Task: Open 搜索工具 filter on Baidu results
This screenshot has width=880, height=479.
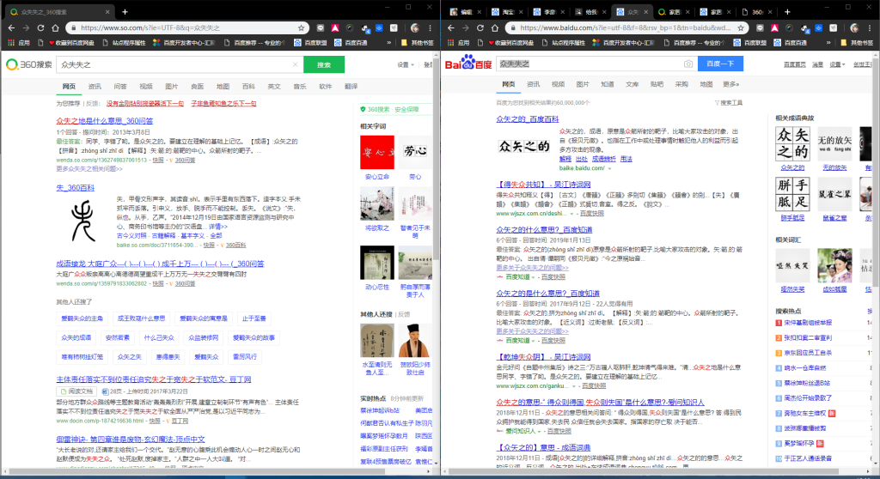Action: point(729,103)
